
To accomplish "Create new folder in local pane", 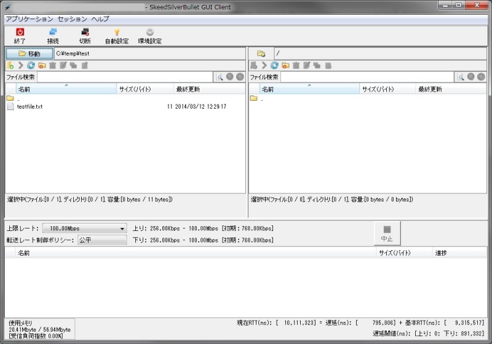I will click(x=42, y=65).
